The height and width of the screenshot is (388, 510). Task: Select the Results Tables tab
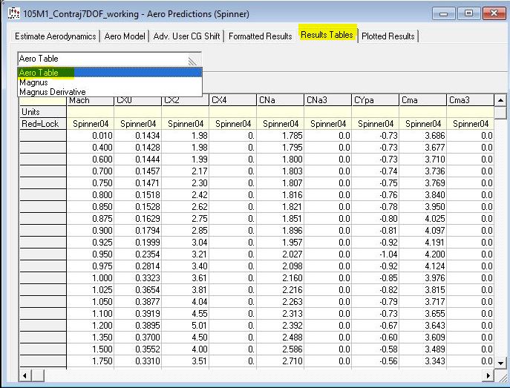pyautogui.click(x=327, y=36)
